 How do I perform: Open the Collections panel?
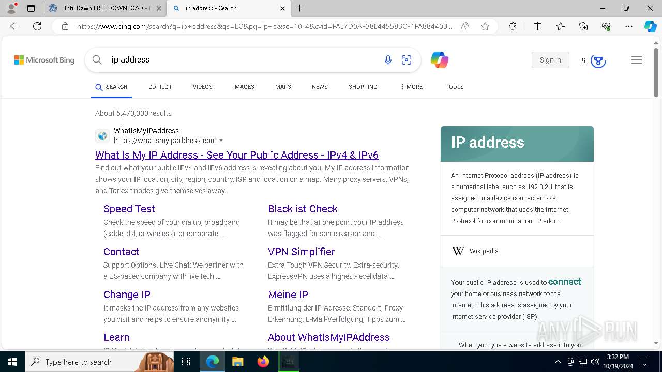pos(583,26)
